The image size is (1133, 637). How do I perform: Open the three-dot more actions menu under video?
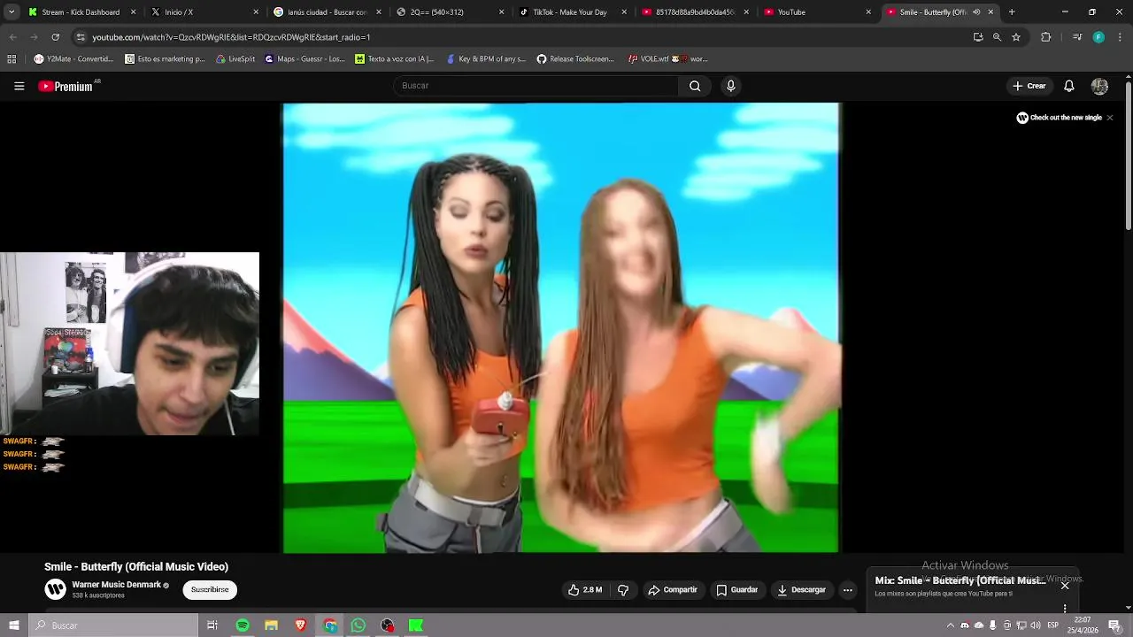tap(847, 590)
